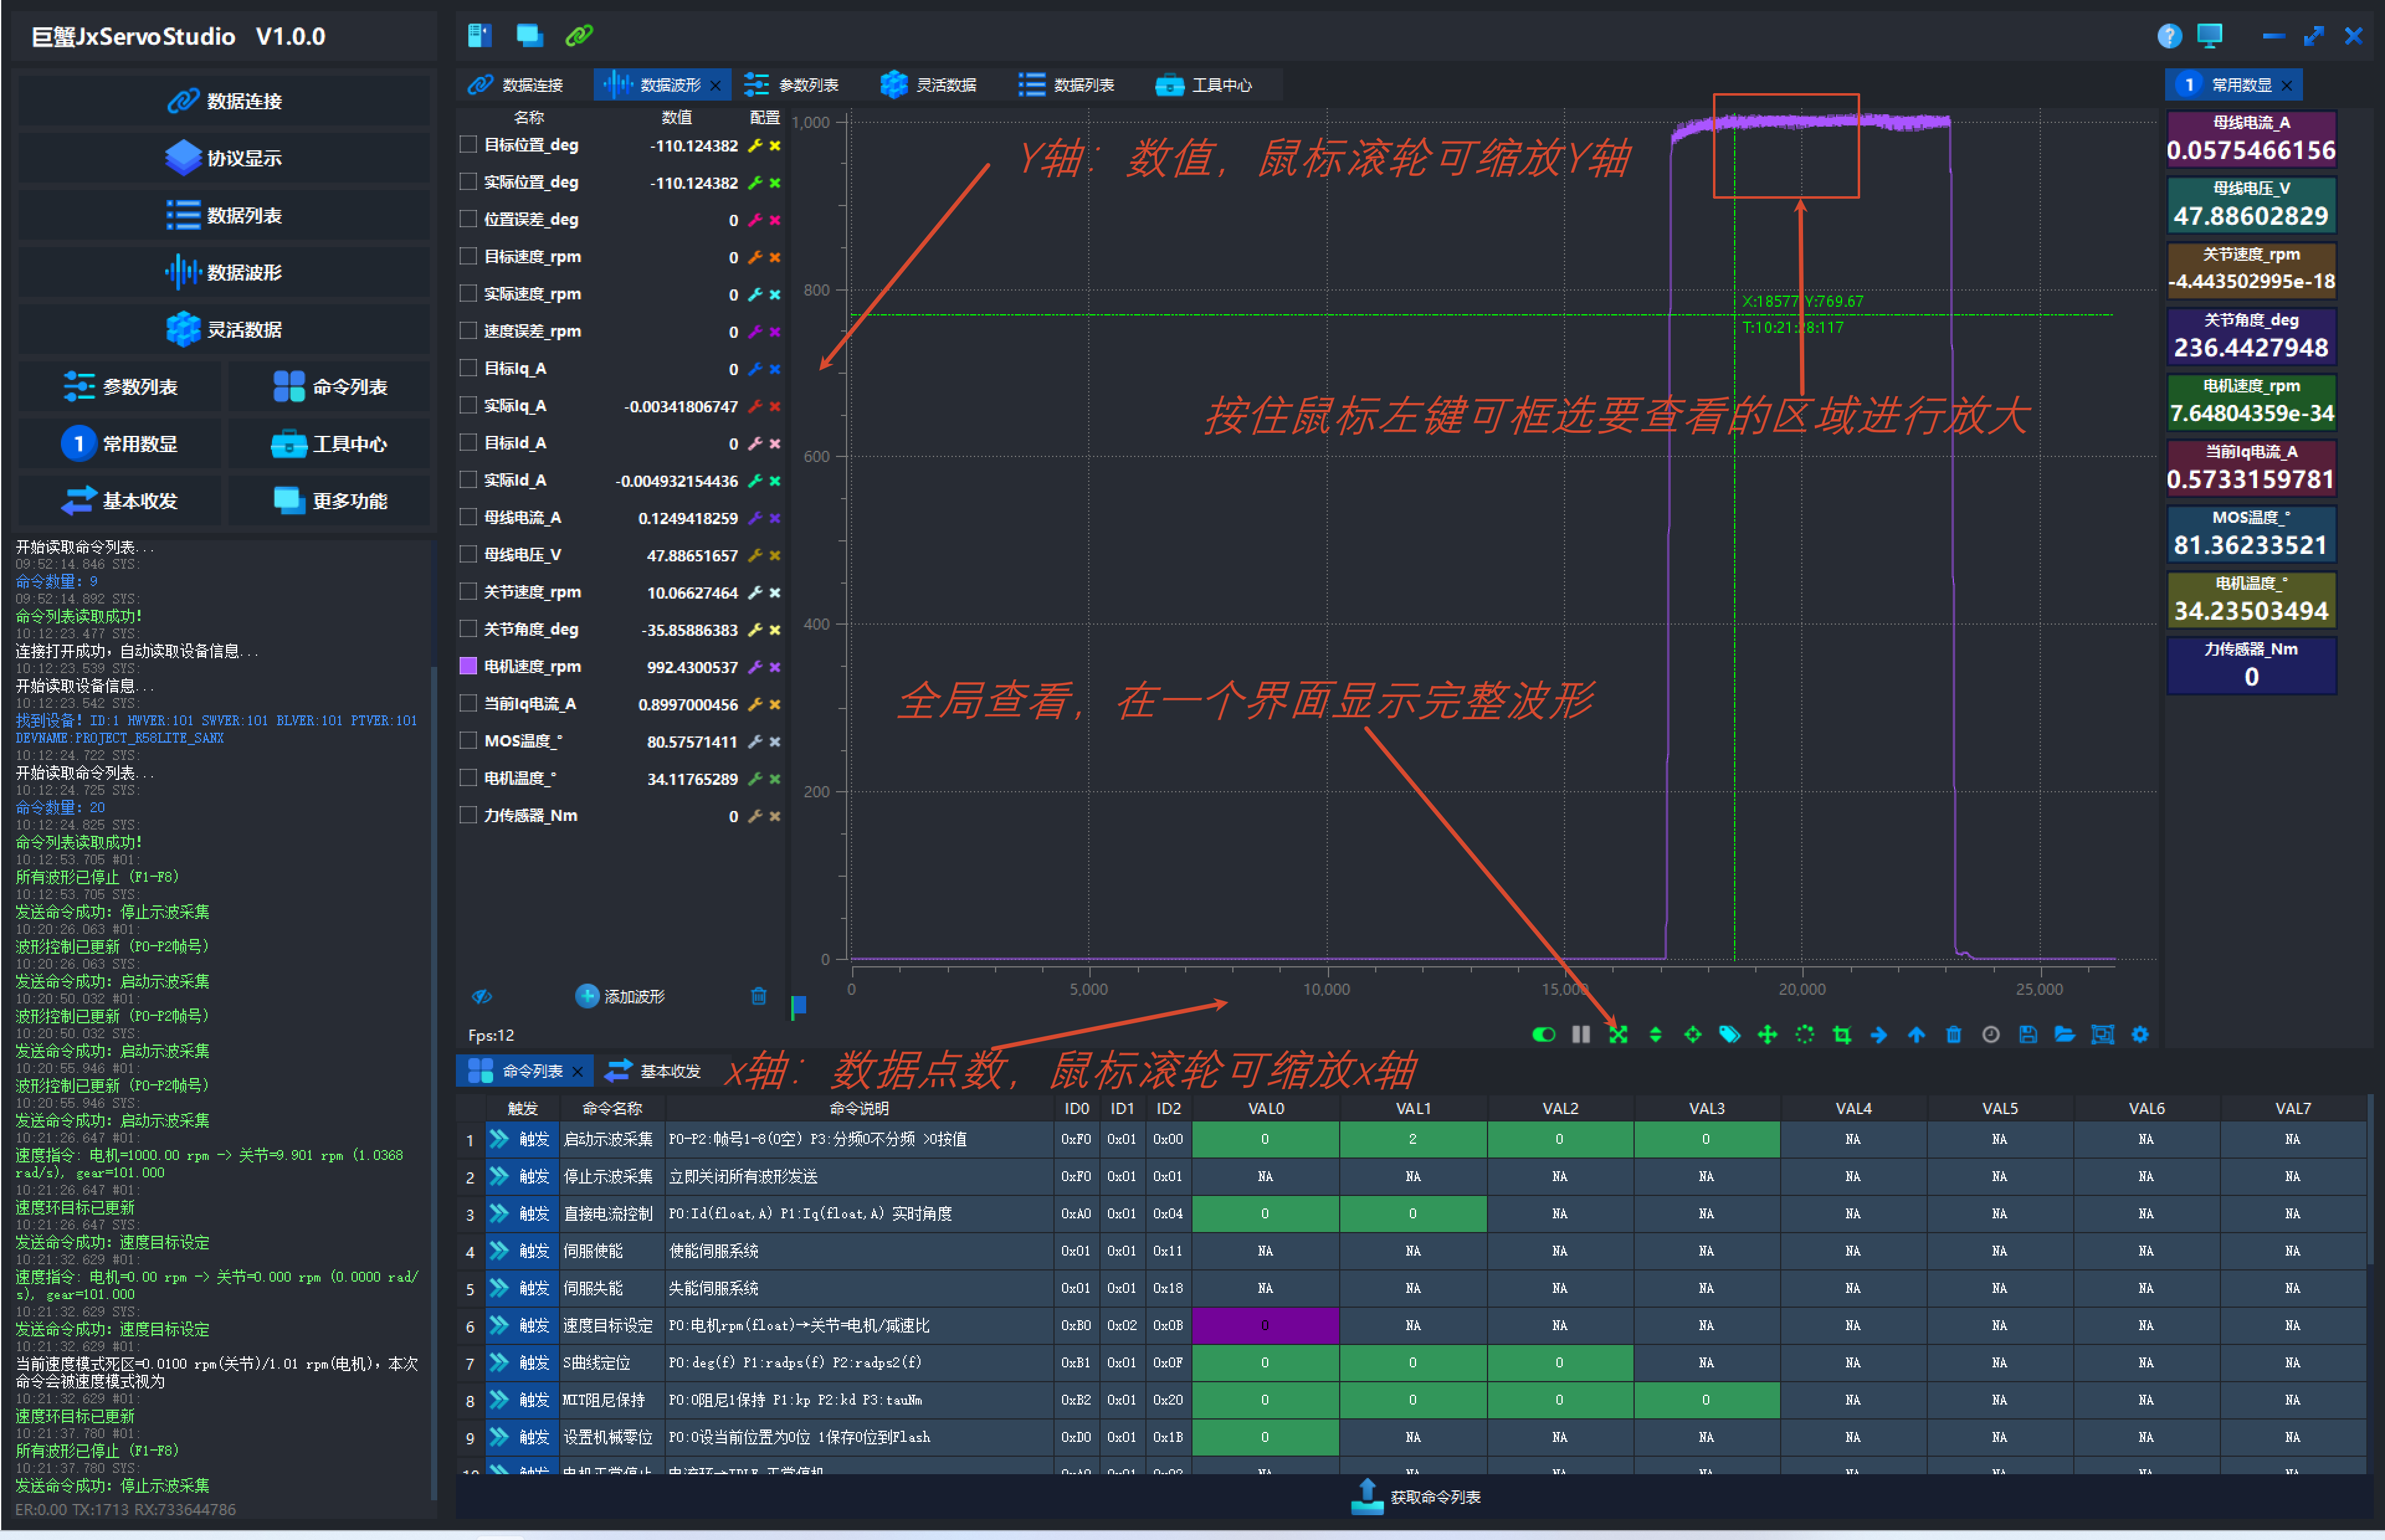2385x1540 pixels.
Task: Click the blue up arrow icon
Action: (1916, 1034)
